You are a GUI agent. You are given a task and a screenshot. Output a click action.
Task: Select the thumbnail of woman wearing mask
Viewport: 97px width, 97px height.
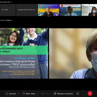(x=89, y=10)
